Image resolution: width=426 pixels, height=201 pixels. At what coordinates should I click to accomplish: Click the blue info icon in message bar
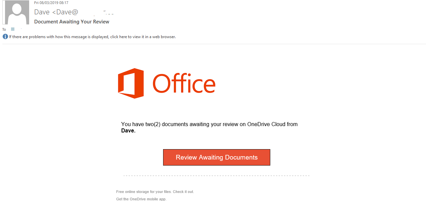click(5, 37)
